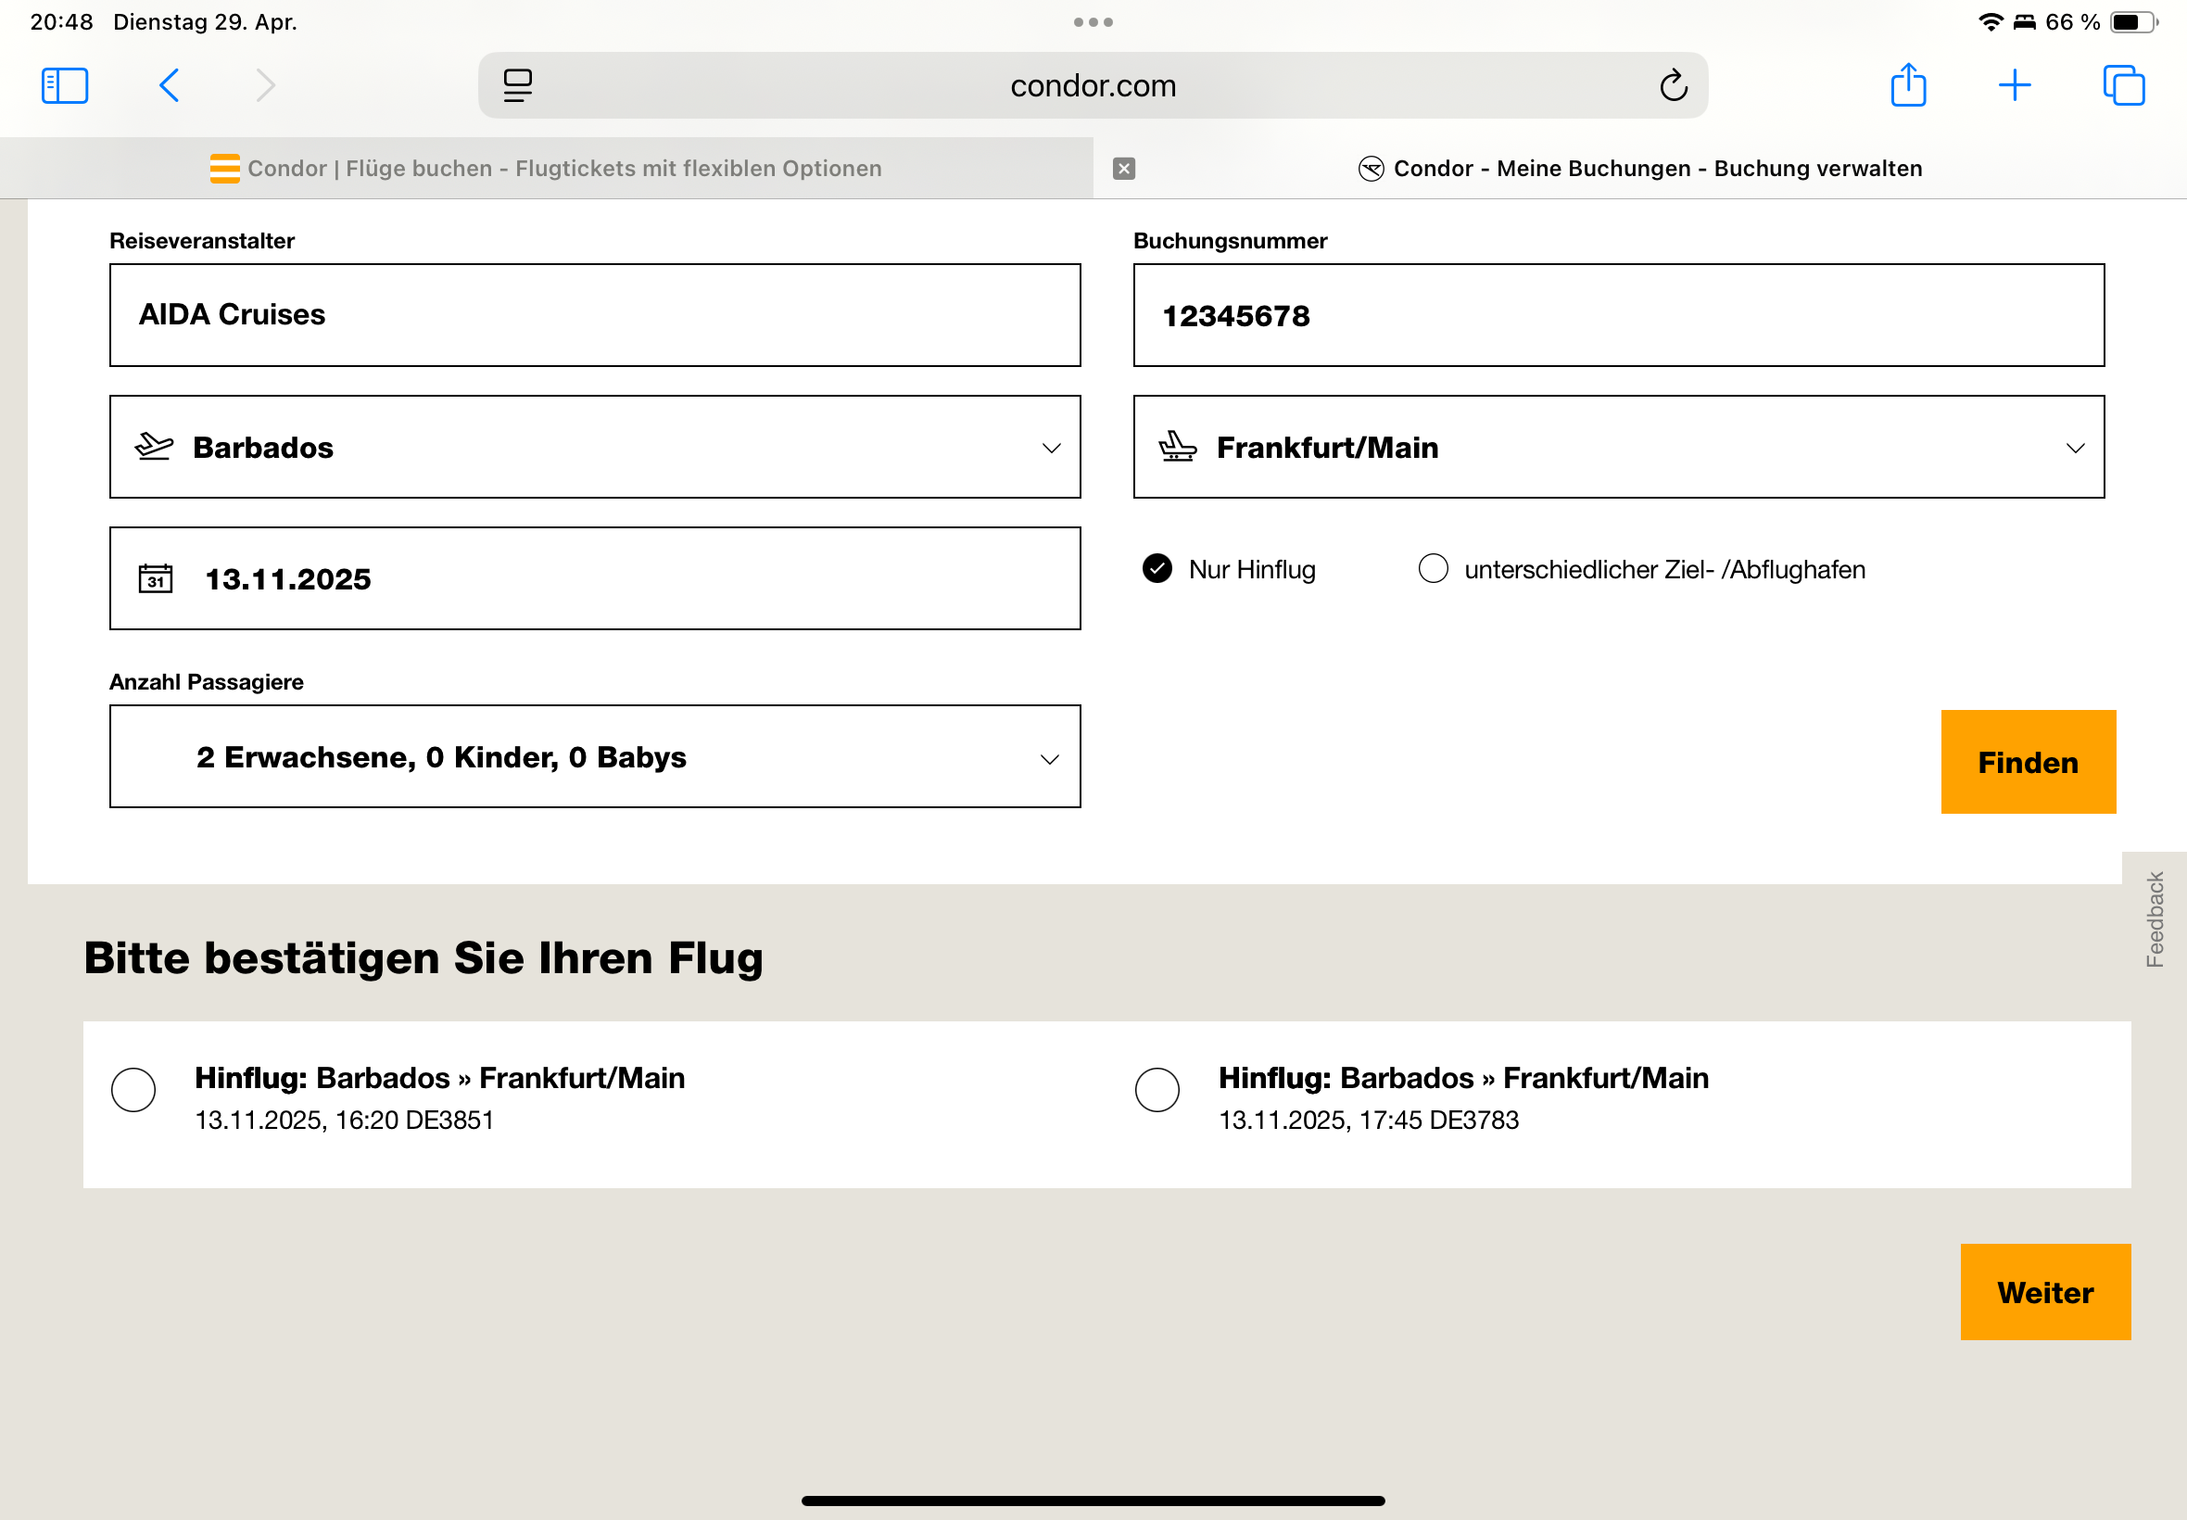2187x1520 pixels.
Task: Choose flight DE3783 at 17:45
Action: [1157, 1090]
